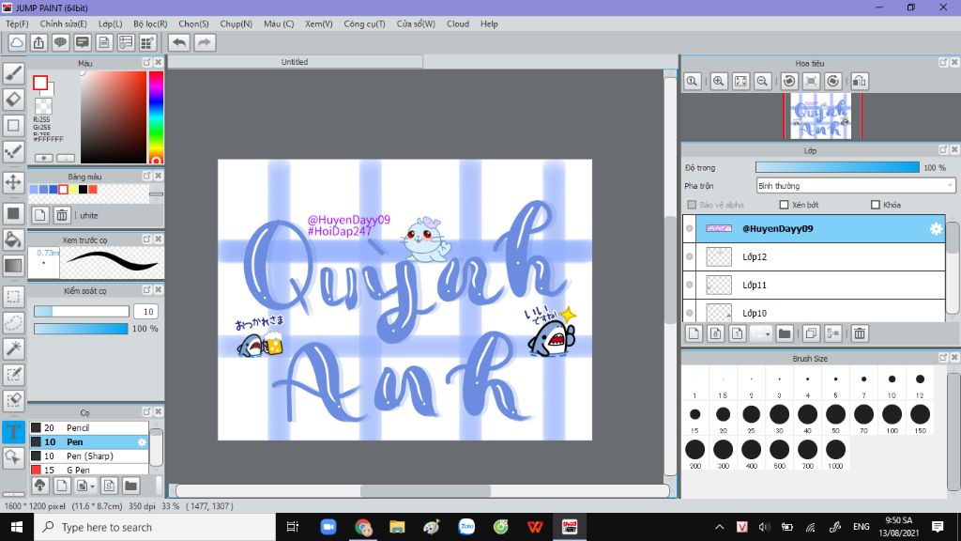The width and height of the screenshot is (961, 541).
Task: Select the Eraser tool
Action: [x=13, y=99]
